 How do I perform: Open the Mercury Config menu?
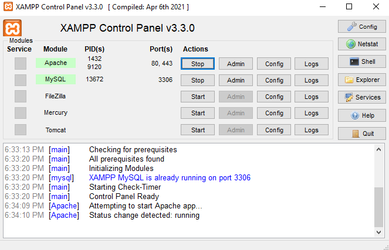pyautogui.click(x=274, y=113)
